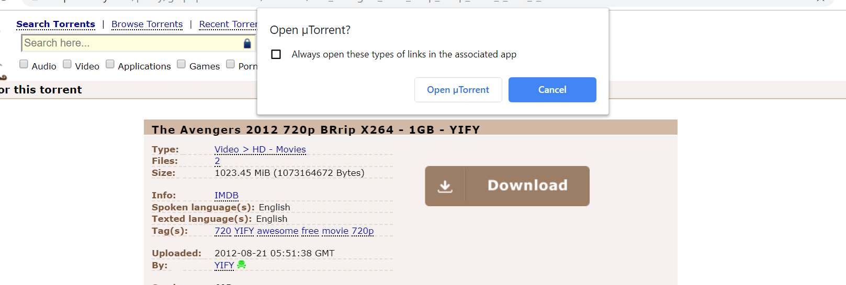The image size is (846, 285).
Task: Check the Games category checkbox
Action: [181, 64]
